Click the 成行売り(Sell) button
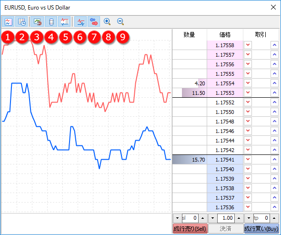 190,228
